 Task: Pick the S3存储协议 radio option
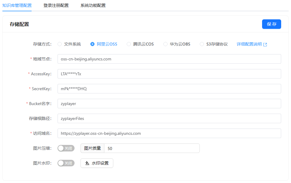point(202,44)
